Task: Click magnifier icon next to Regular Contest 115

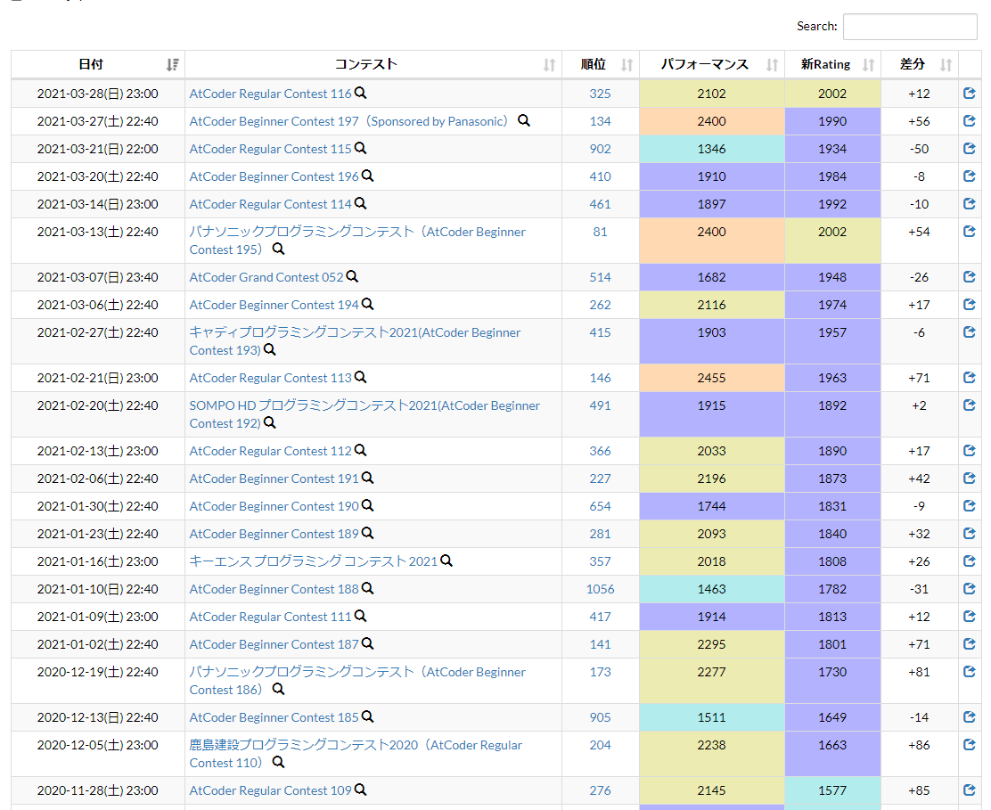Action: tap(360, 149)
